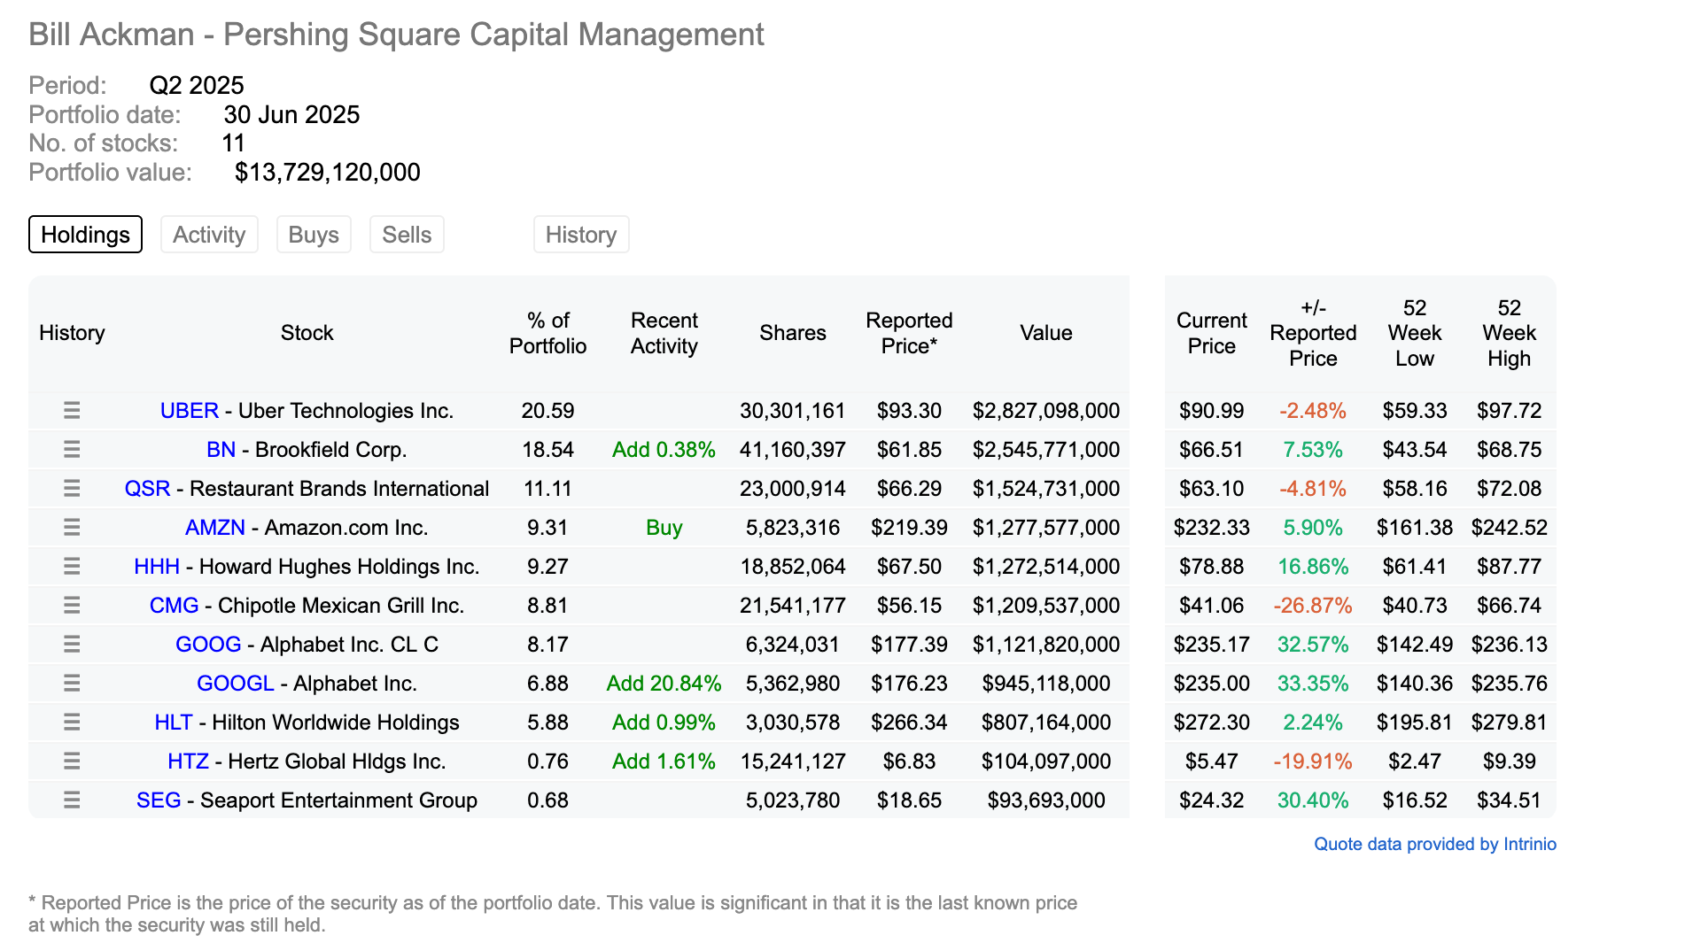Click the 52 Week Low column header
The height and width of the screenshot is (951, 1685).
1415,333
